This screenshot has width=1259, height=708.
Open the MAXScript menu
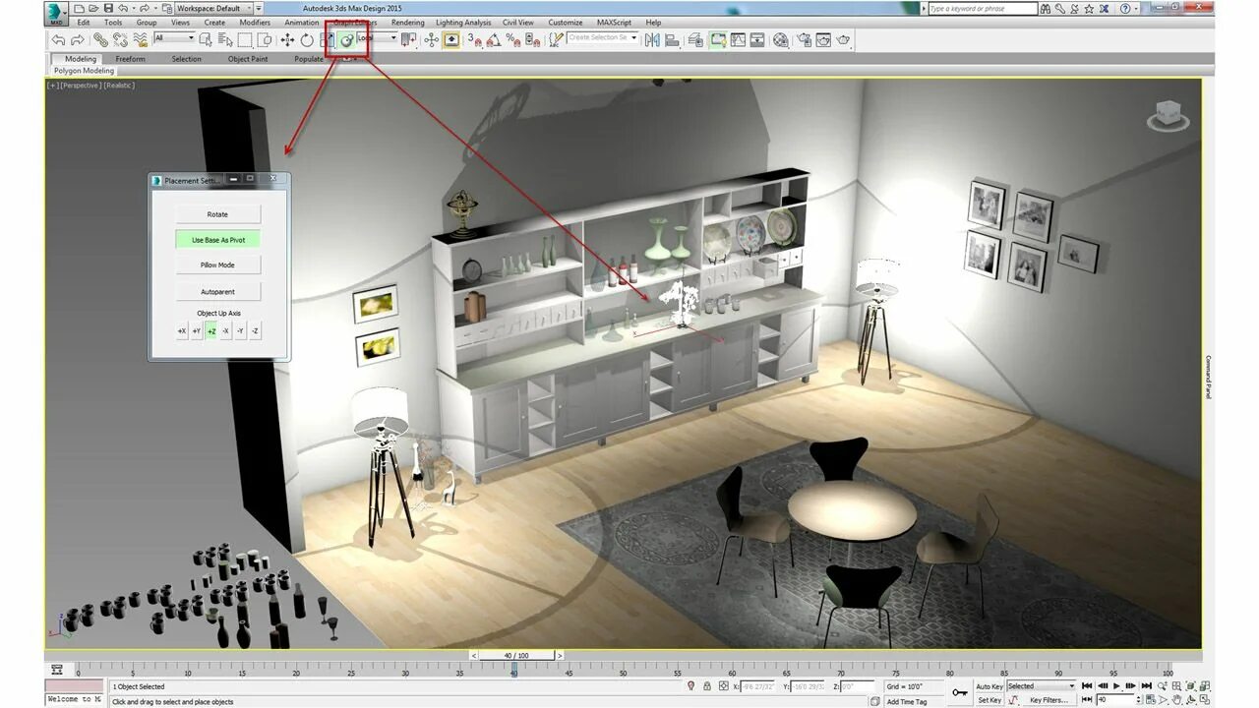click(614, 22)
